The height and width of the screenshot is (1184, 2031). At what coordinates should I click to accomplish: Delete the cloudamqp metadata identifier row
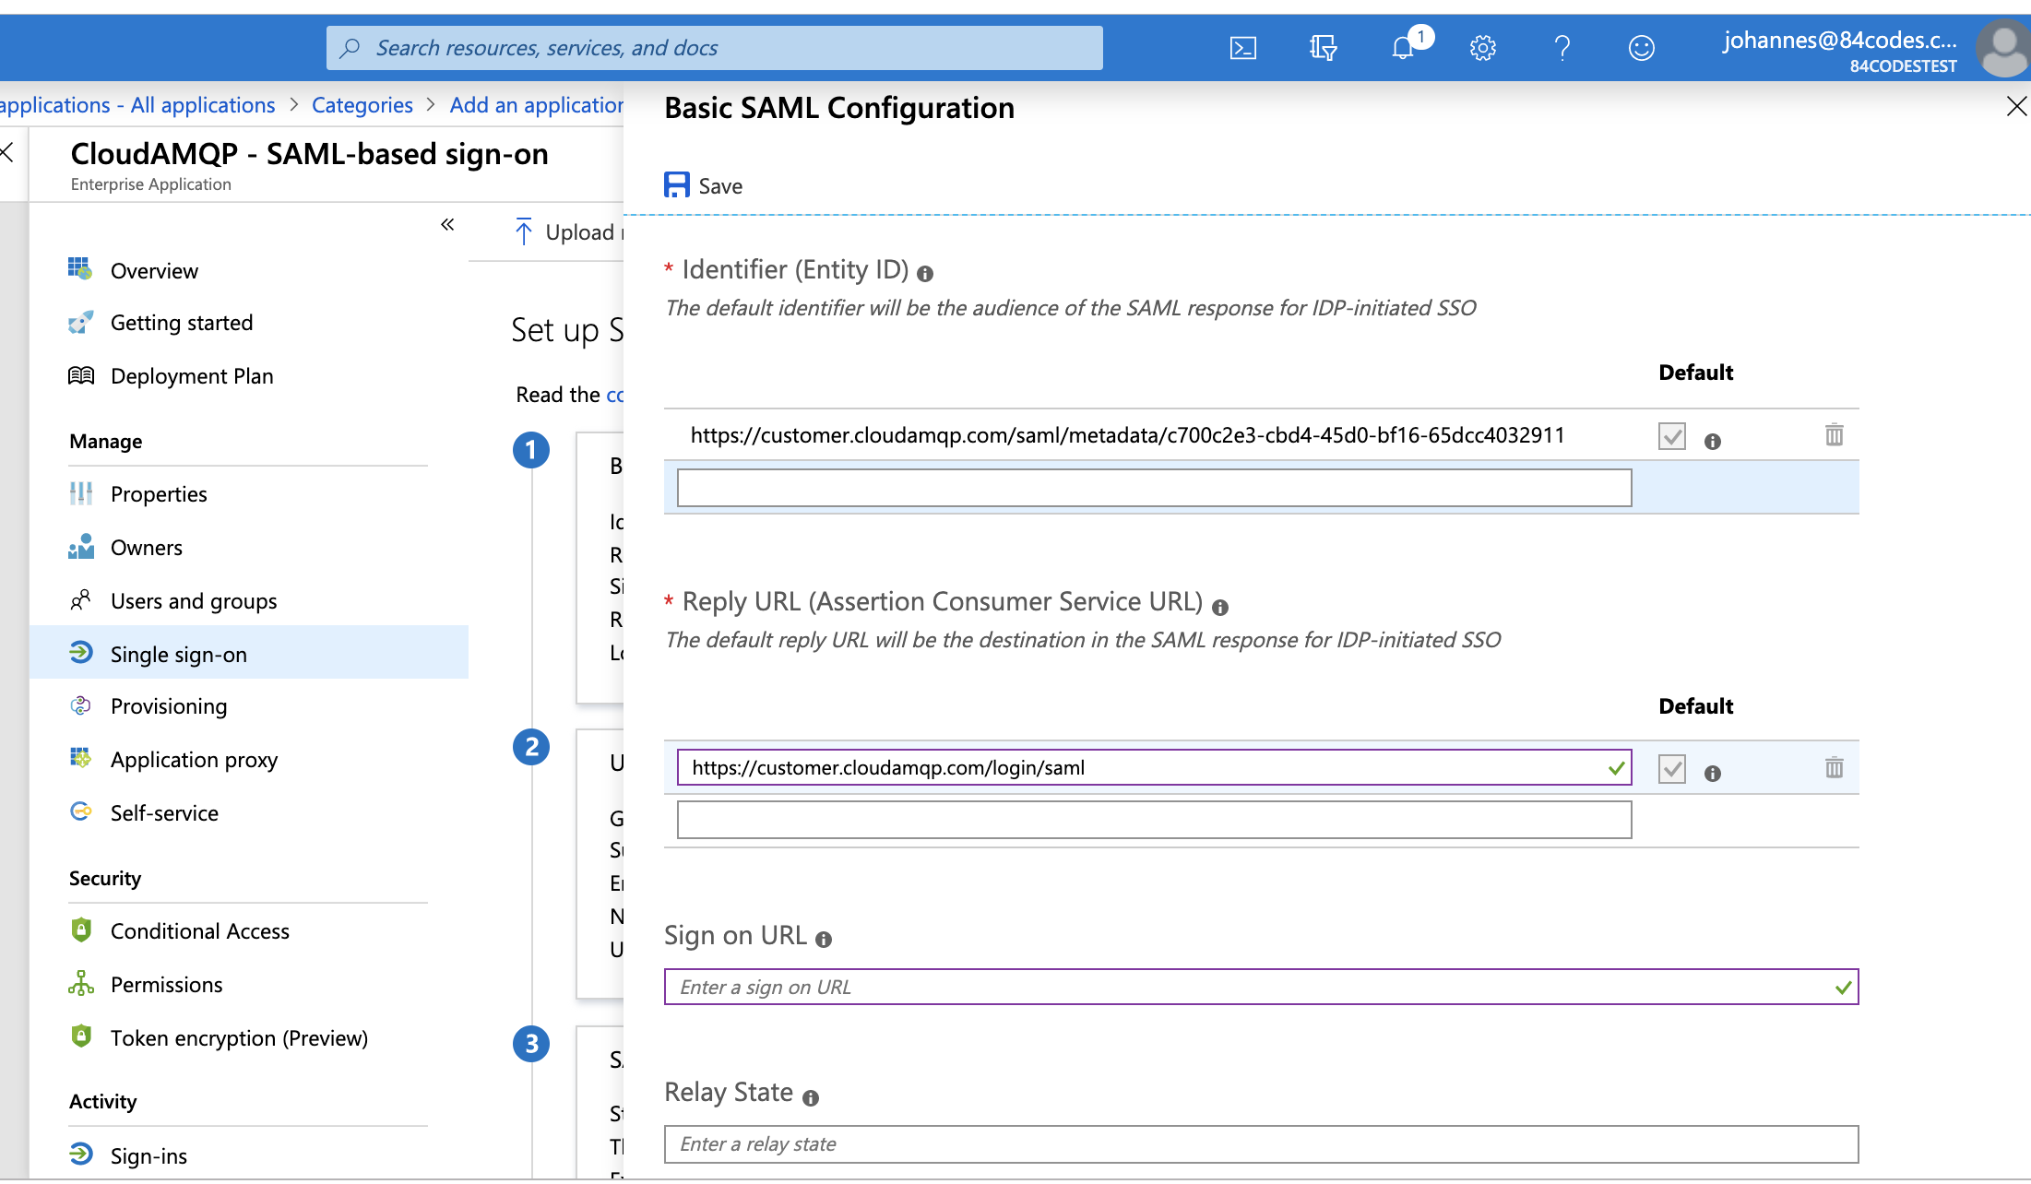[x=1834, y=434]
